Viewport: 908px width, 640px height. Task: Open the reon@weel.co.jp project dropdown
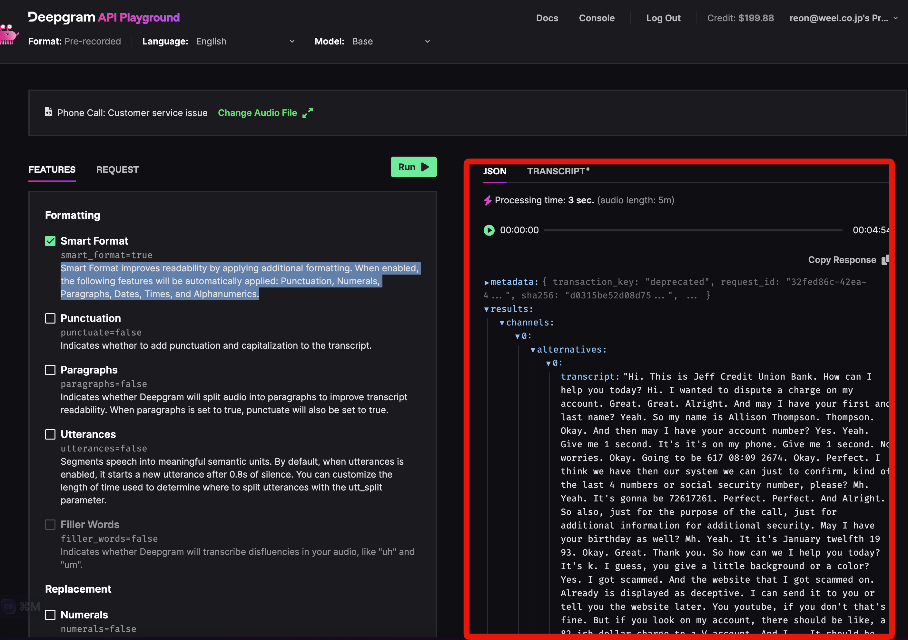(843, 18)
